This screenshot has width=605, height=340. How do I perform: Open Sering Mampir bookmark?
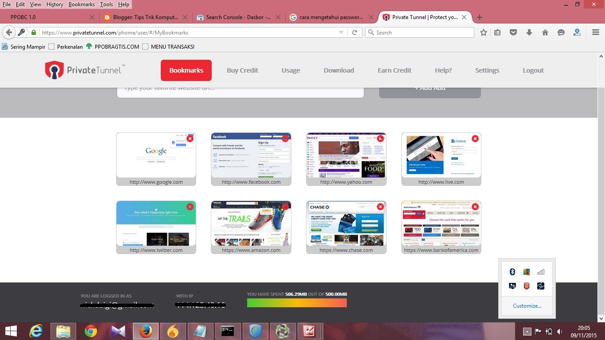click(x=23, y=46)
